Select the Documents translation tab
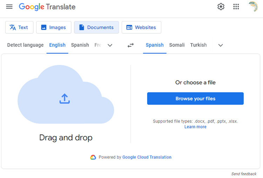 96,27
